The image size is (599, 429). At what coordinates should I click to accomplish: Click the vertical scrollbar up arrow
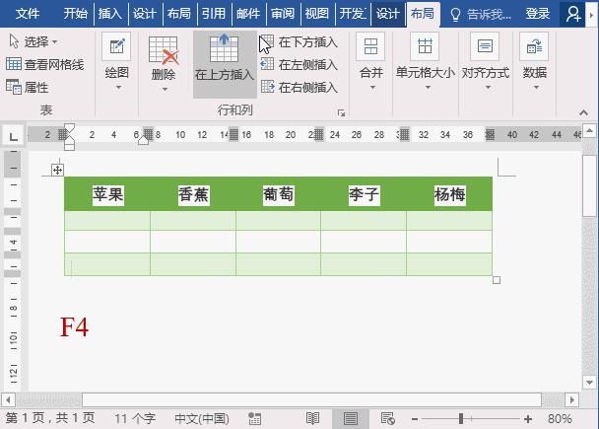coord(589,131)
